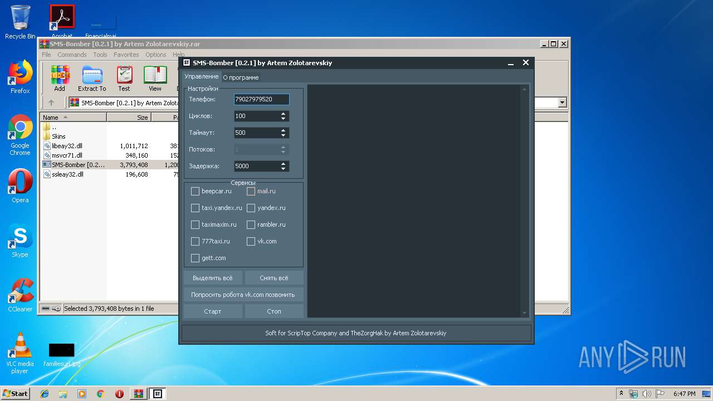This screenshot has width=713, height=401.
Task: Toggle the gett.com service checkbox
Action: [195, 258]
